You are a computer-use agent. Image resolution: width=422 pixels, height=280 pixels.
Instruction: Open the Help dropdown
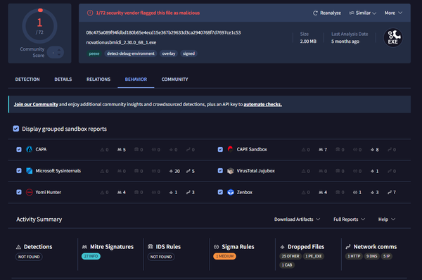tap(387, 219)
